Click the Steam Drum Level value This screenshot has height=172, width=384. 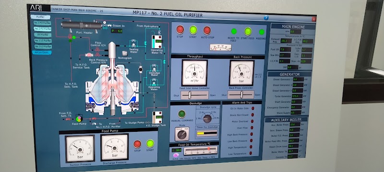tap(293, 146)
